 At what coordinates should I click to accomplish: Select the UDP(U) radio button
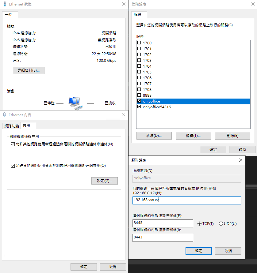[221, 224]
